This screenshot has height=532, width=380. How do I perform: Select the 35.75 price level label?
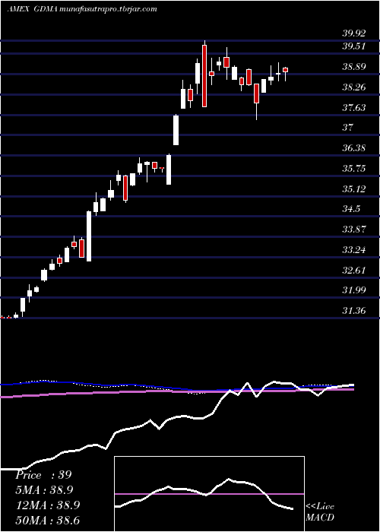[x=354, y=169]
